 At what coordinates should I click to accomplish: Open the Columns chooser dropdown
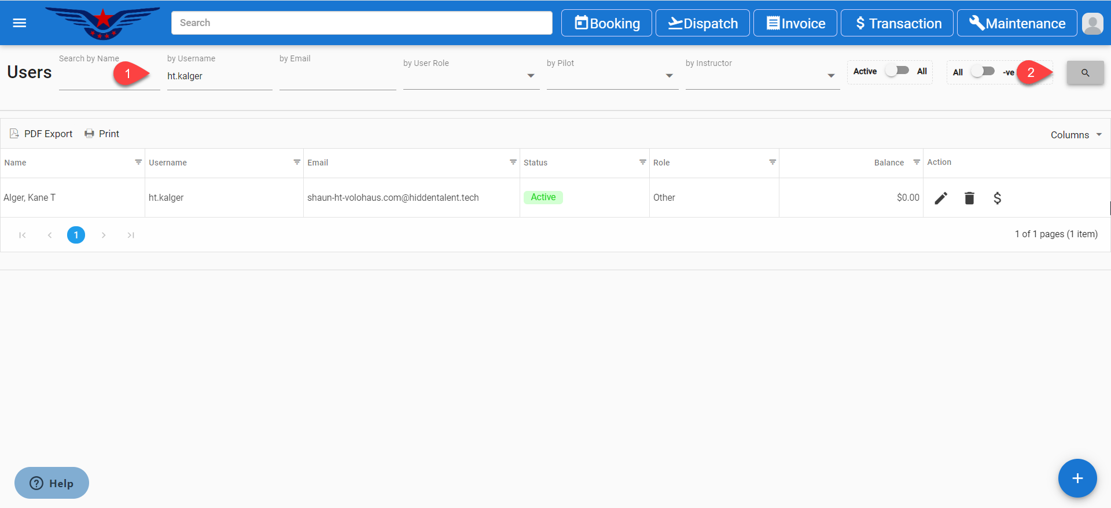pyautogui.click(x=1076, y=135)
